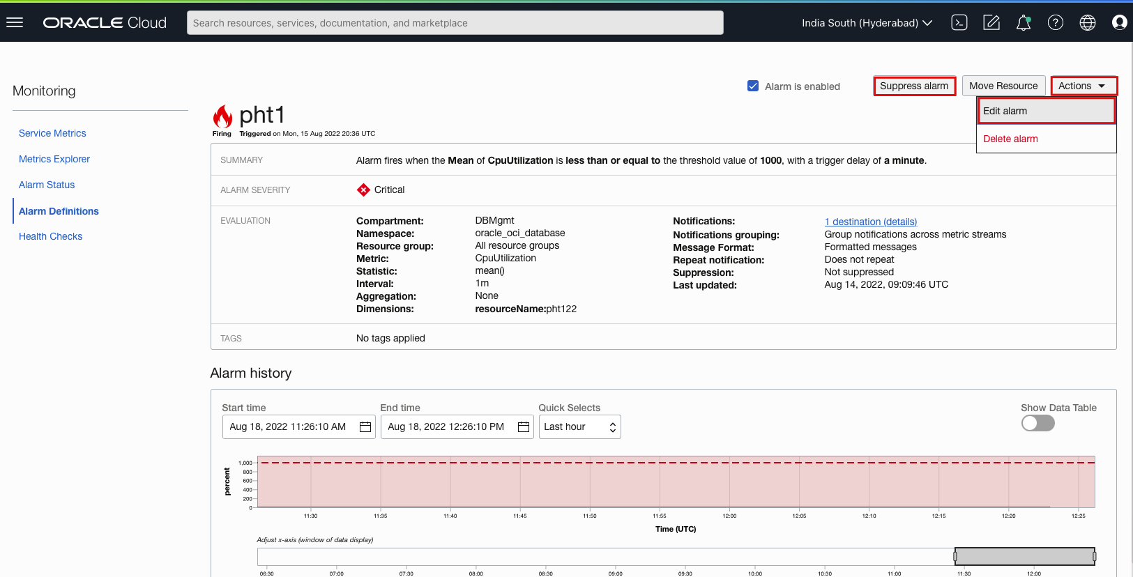Toggle the Show Data Table switch
This screenshot has width=1133, height=577.
pyautogui.click(x=1037, y=423)
